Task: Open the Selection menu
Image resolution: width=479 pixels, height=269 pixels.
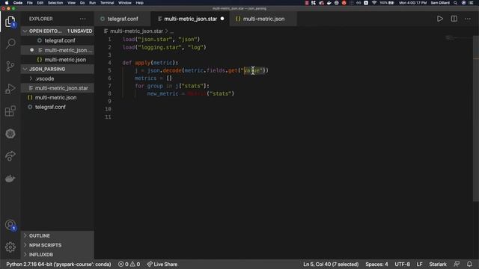Action: (55, 3)
